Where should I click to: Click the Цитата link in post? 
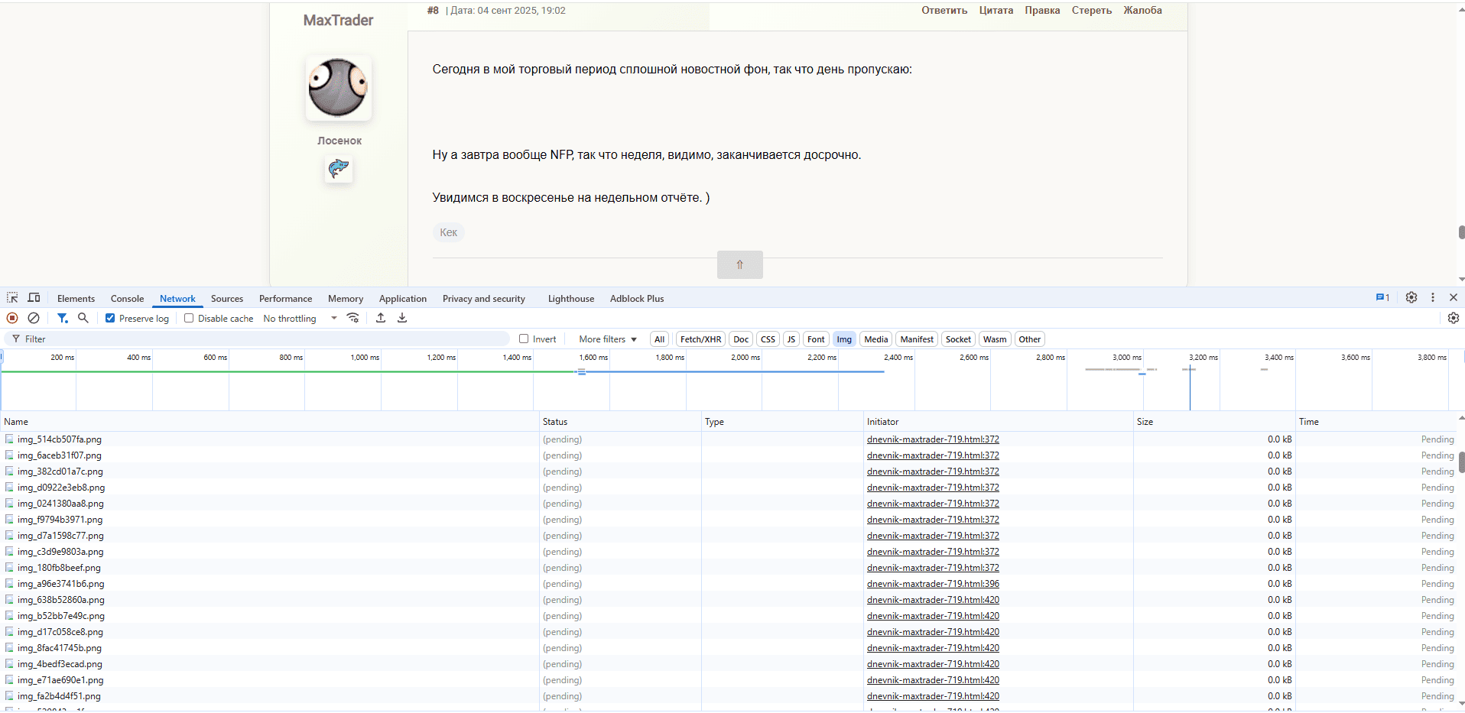(996, 11)
